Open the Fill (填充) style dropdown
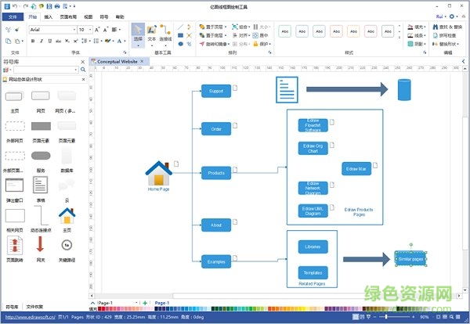 pyautogui.click(x=417, y=27)
